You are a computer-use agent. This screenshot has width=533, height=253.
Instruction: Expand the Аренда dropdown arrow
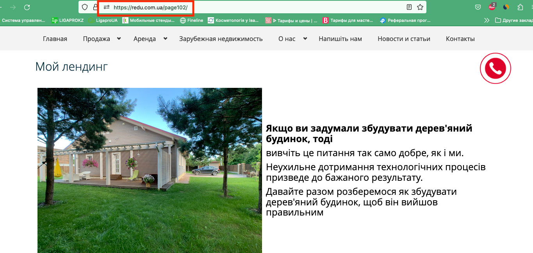(x=165, y=38)
